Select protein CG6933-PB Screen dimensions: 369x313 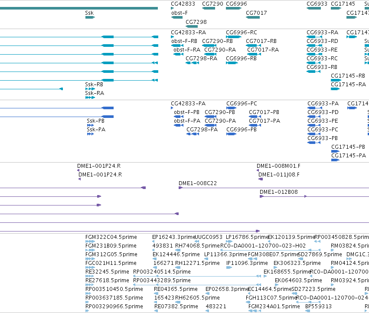(323, 138)
